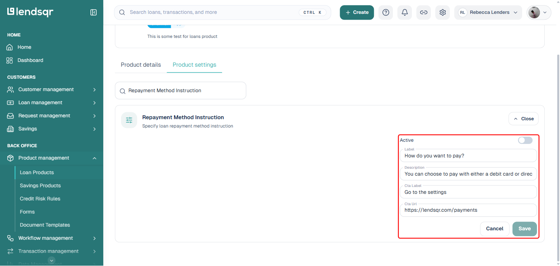
Task: Click the Loan management money icon
Action: point(11,103)
